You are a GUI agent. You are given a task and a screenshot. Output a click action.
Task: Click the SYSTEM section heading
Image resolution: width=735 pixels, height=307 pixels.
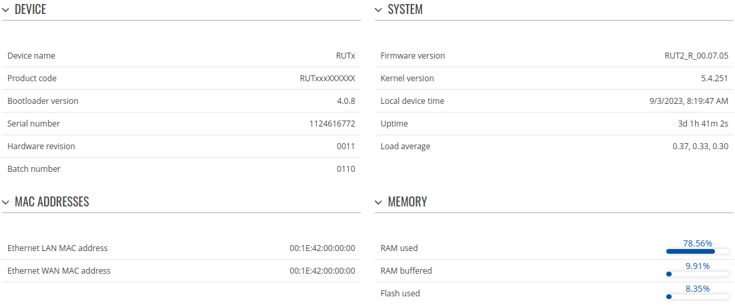pyautogui.click(x=405, y=10)
